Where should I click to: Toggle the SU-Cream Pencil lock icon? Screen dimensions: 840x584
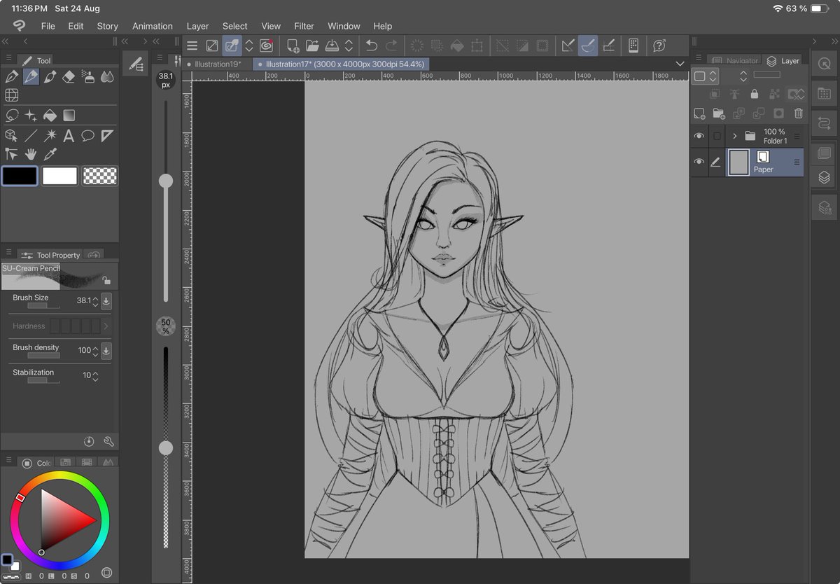[x=106, y=280]
